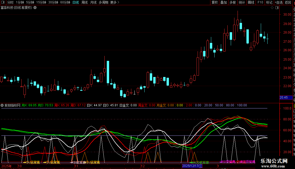Click the 叠加 overlay button

click(224, 2)
